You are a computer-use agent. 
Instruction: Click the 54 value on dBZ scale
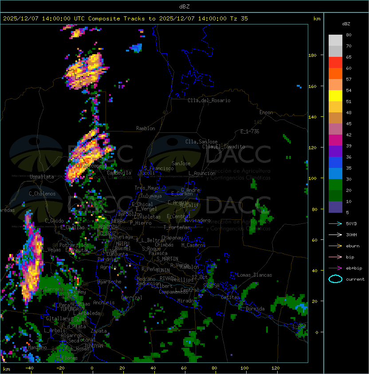(349, 91)
